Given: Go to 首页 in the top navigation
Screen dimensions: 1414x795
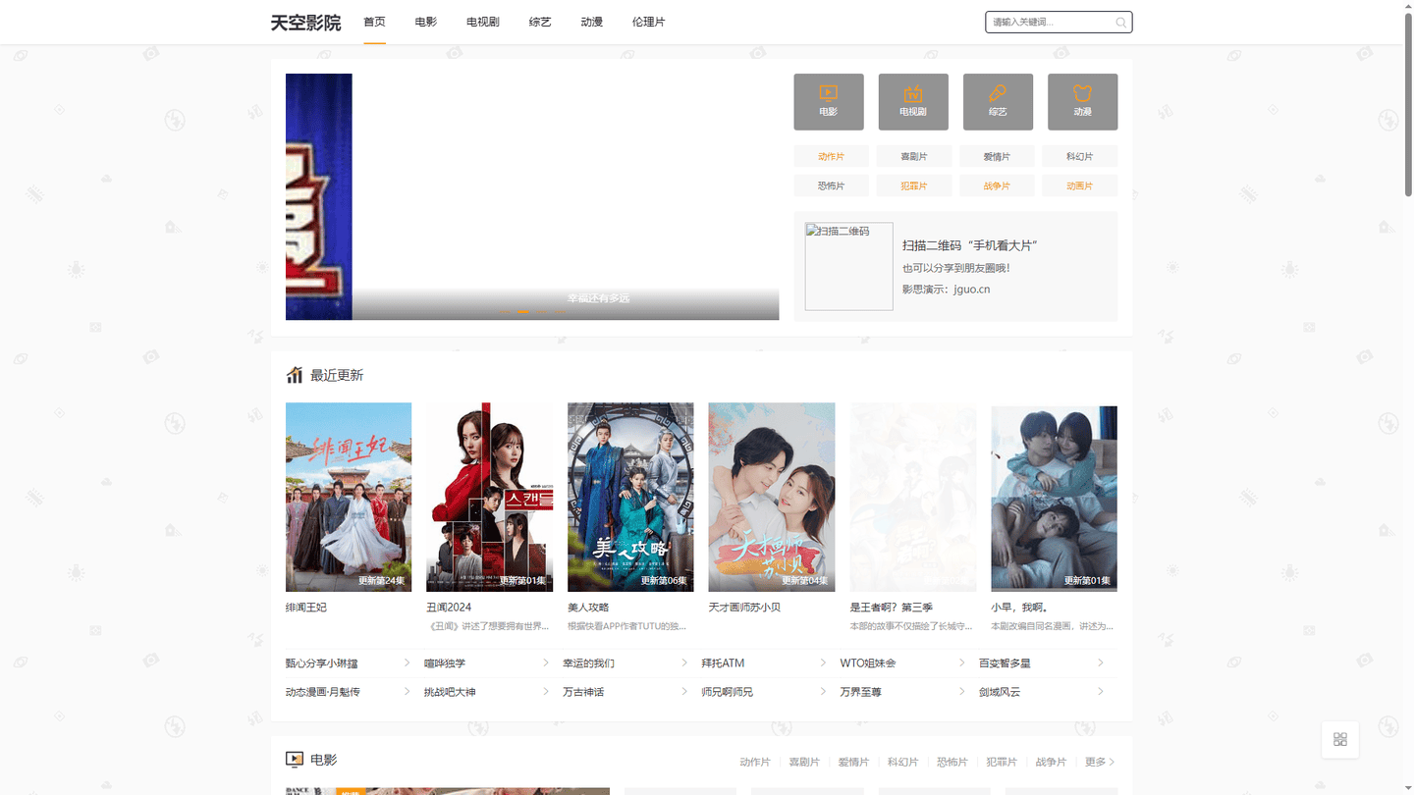Looking at the screenshot, I should click(374, 22).
